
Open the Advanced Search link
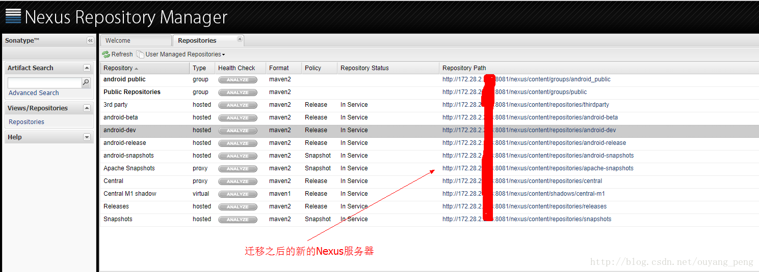(34, 93)
